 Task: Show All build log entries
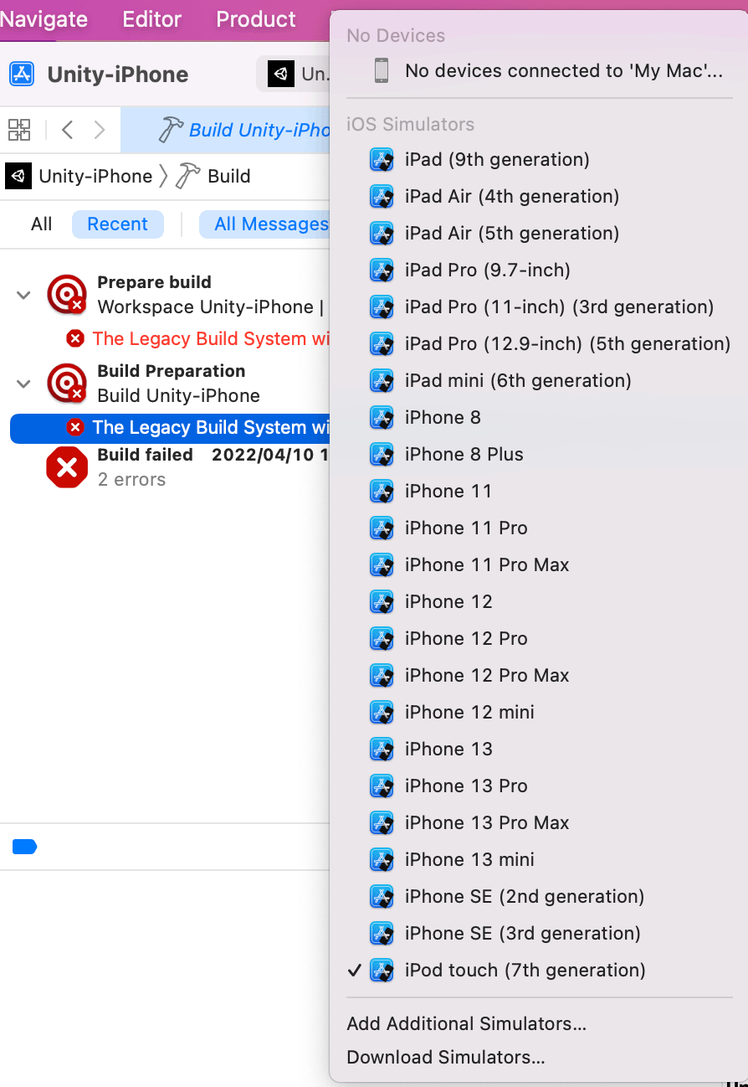coord(41,224)
